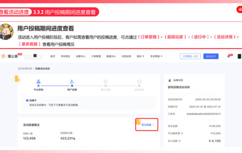Click the question-mark icon next to 平台服务费
Screen dimensions: 242x153
pyautogui.click(x=182, y=133)
